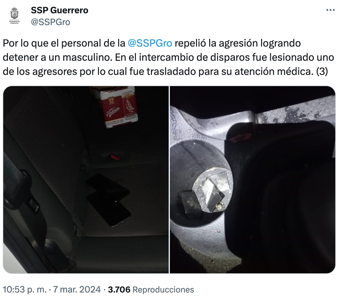Screen dimensions: 345x299
Task: Click the Victoria beer box in the left photo
Action: click(x=117, y=107)
